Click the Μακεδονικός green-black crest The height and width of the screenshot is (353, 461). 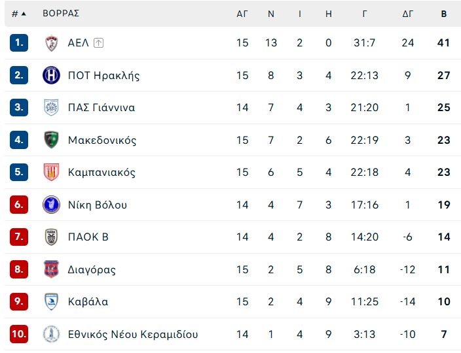point(52,140)
